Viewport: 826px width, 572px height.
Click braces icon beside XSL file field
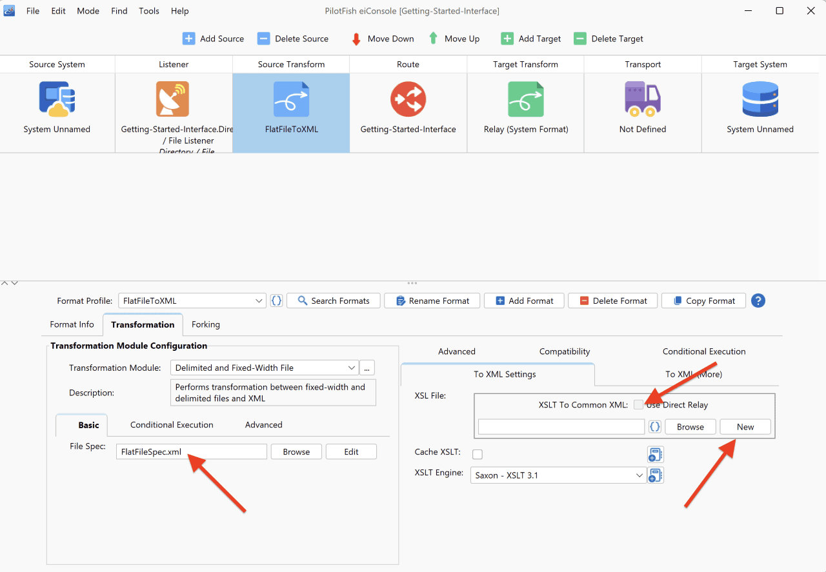click(654, 427)
